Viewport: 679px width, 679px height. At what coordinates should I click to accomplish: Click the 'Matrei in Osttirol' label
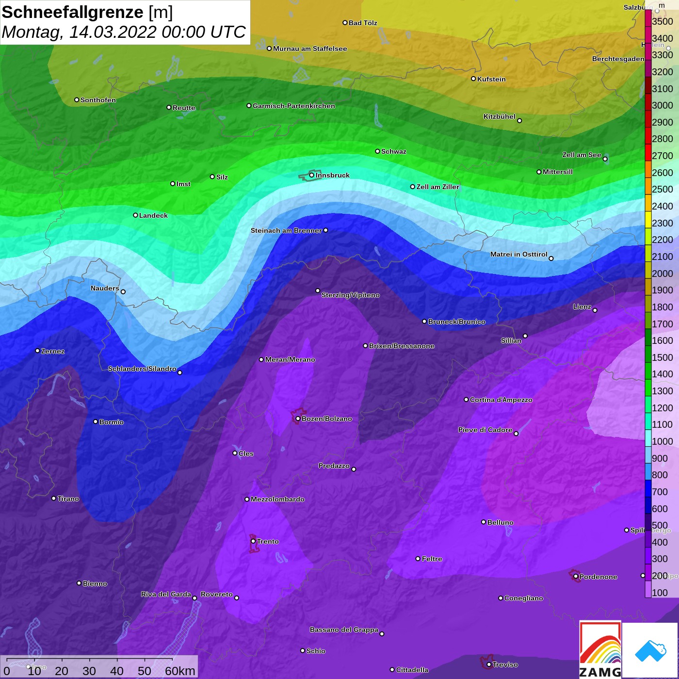(x=519, y=254)
